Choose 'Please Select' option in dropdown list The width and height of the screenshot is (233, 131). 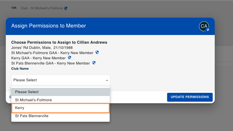(60, 92)
